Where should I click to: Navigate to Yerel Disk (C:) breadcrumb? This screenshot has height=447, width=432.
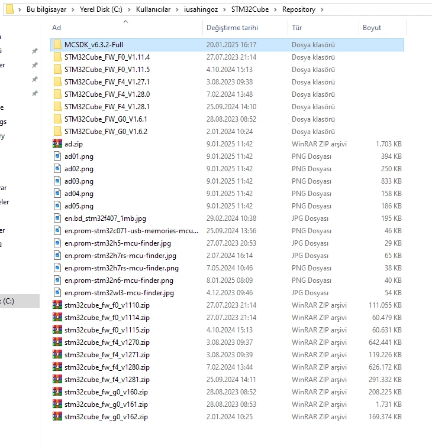101,9
